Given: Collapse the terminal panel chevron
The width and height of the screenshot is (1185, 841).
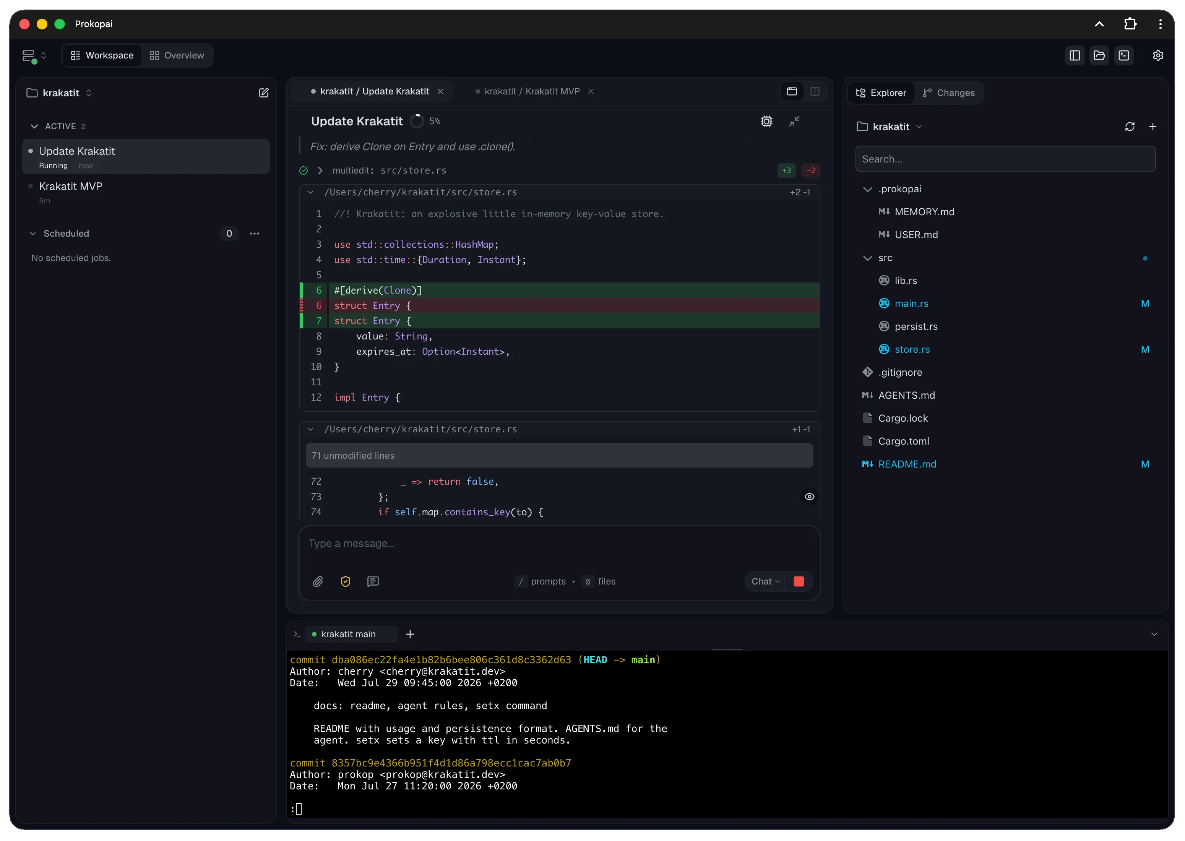Looking at the screenshot, I should [x=1154, y=634].
